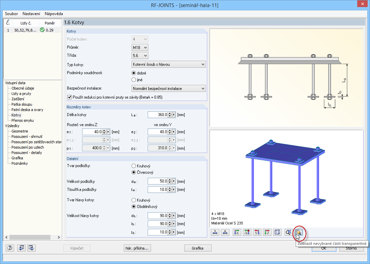This screenshot has height=264, width=370.
Task: Set view in Y direction
Action: 257,232
